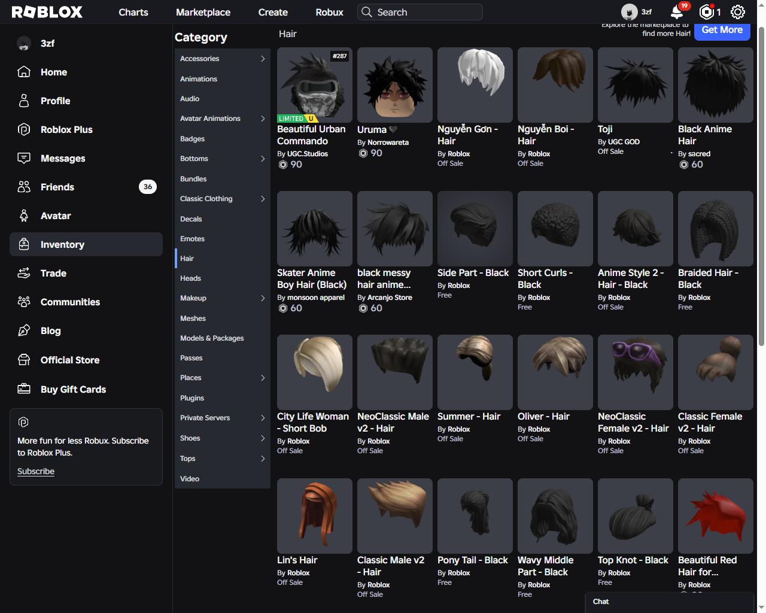Open monsoon apparel creator link
The height and width of the screenshot is (613, 766).
pyautogui.click(x=316, y=298)
